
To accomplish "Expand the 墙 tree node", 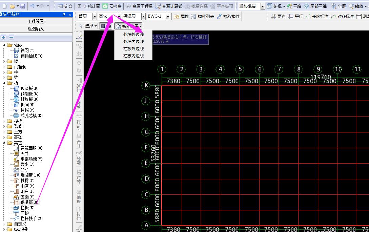I will click(x=3, y=61).
